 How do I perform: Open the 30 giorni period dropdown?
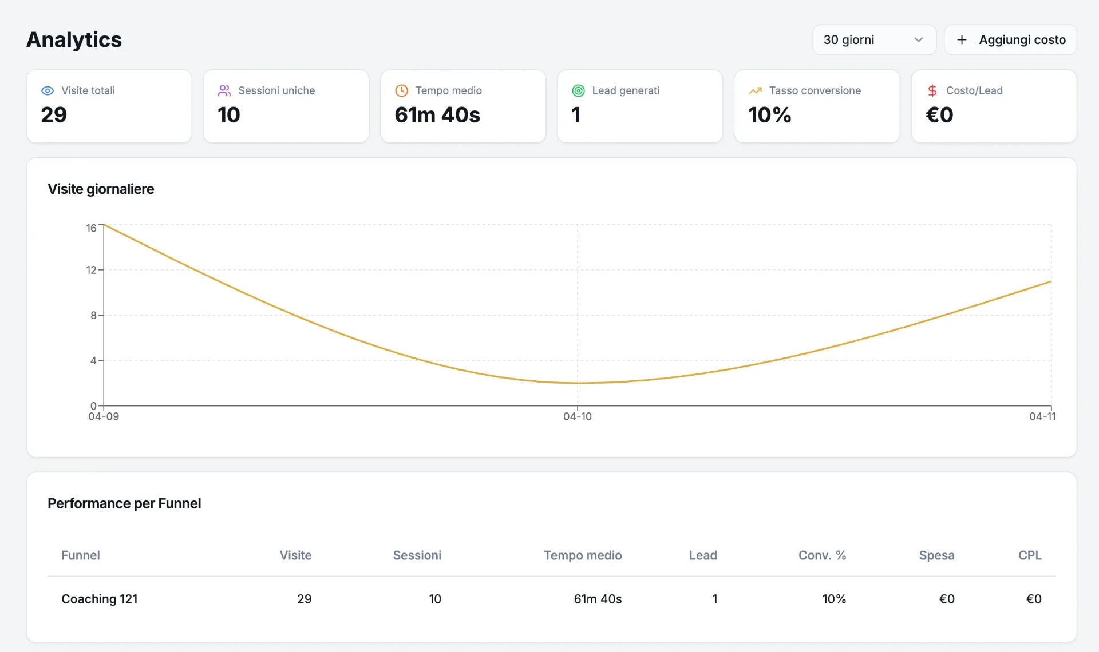(x=874, y=39)
